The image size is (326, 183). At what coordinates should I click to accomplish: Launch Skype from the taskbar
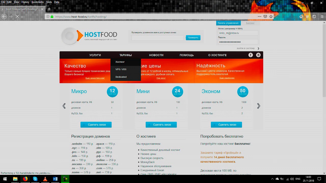[35, 179]
